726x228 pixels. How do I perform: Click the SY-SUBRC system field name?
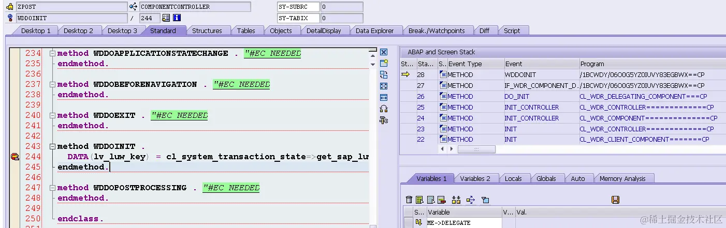point(298,7)
